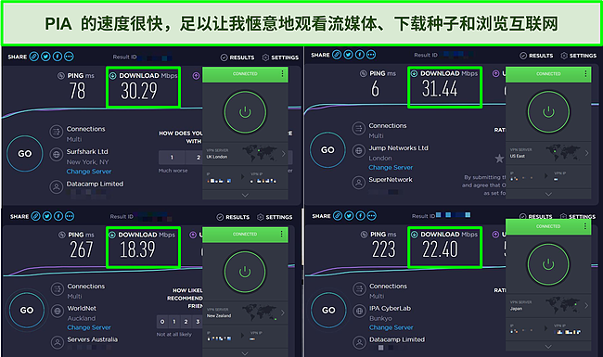Screen dimensions: 603x357
Task: Click Connections icon in Surfshark New York test
Action: [57, 132]
